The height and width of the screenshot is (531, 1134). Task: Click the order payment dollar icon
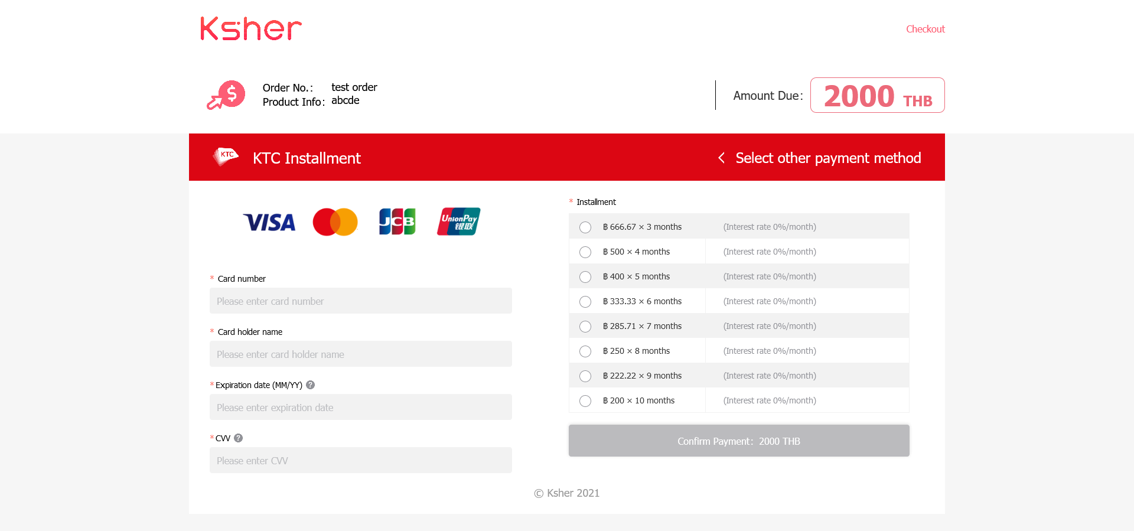coord(226,95)
